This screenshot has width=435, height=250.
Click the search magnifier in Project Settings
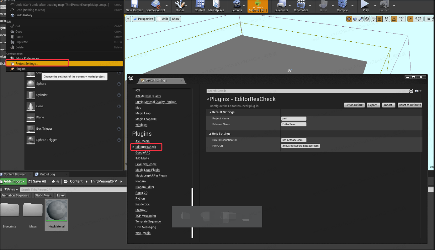point(411,91)
